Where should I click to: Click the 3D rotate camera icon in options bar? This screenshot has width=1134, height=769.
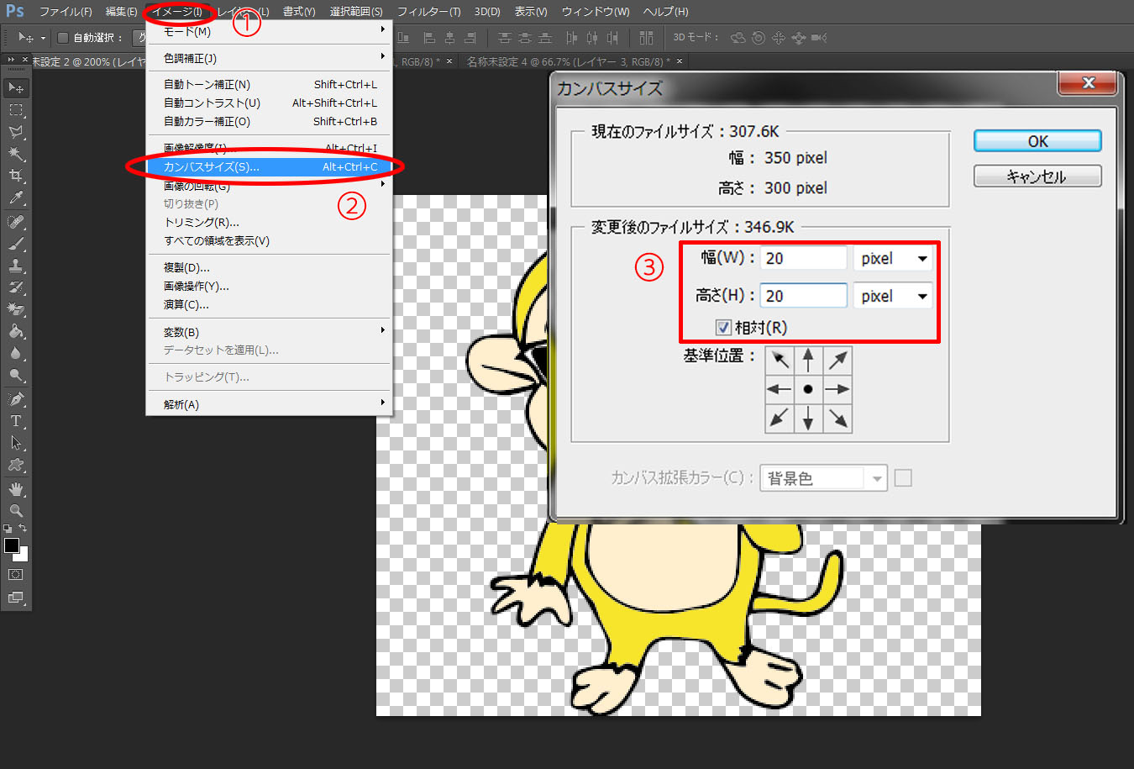click(x=738, y=38)
